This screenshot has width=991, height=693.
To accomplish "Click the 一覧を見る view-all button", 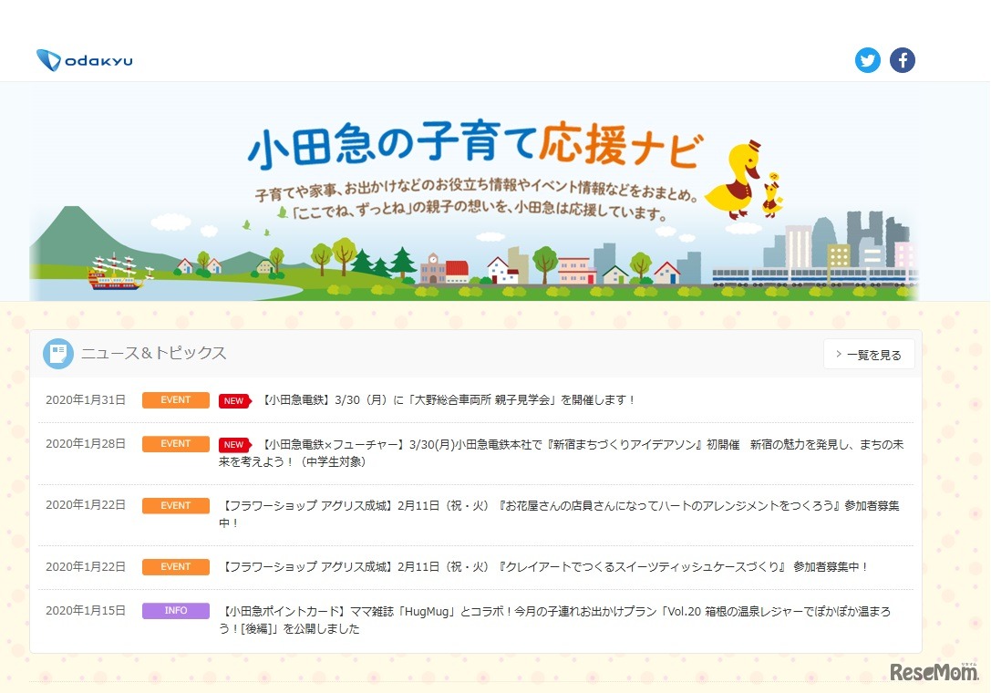I will click(869, 355).
